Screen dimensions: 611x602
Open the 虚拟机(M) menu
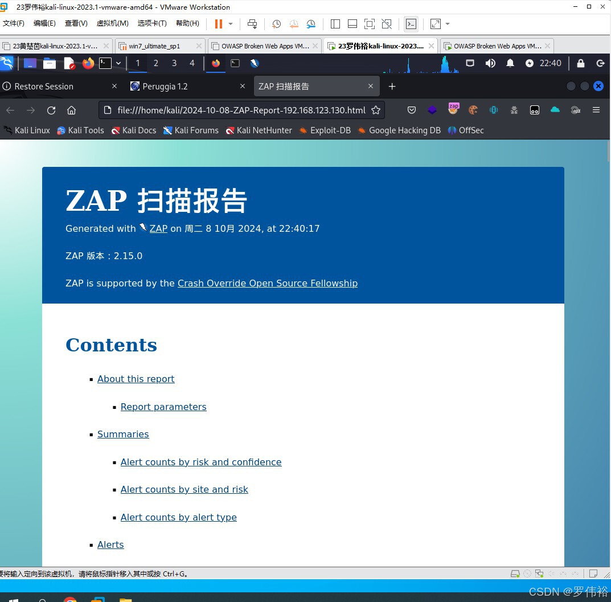pos(113,23)
